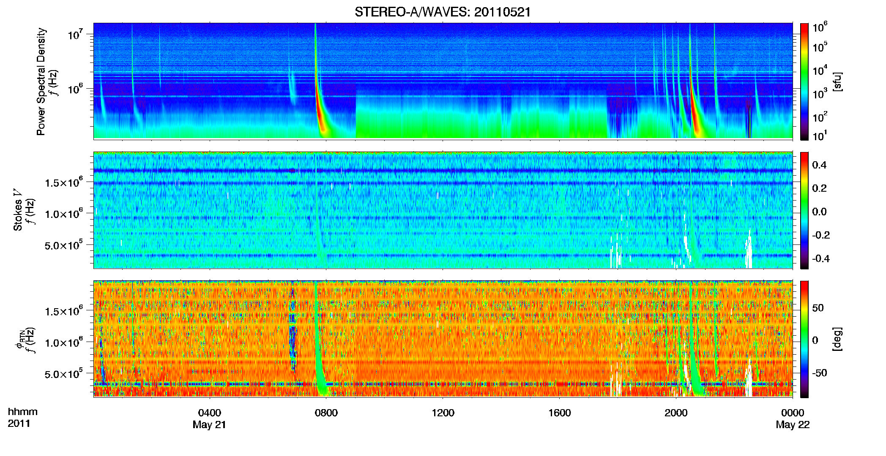Click the φRTN direction spectrogram panel
The height and width of the screenshot is (456, 886).
443,339
